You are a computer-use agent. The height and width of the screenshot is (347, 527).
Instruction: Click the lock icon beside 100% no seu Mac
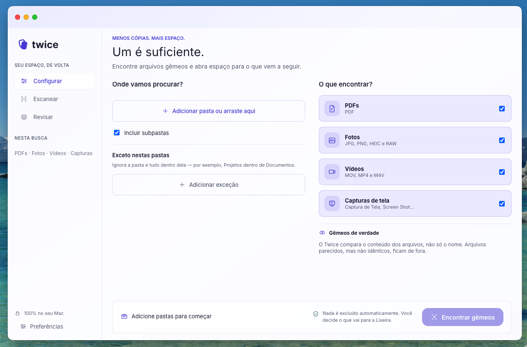tap(18, 313)
